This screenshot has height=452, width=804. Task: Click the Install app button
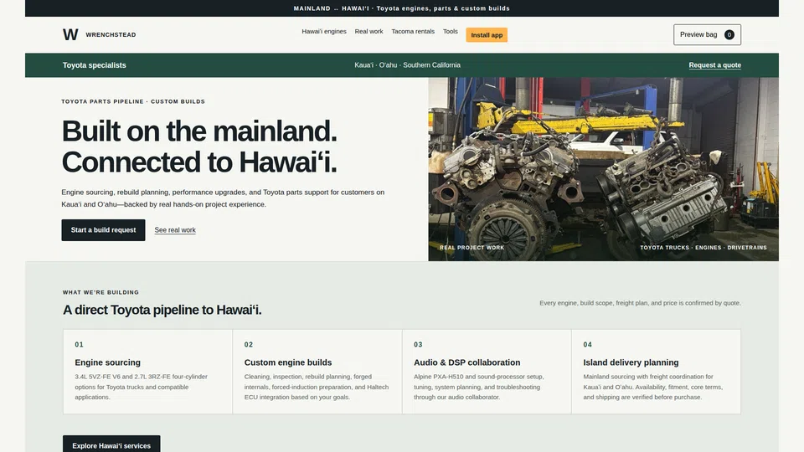click(487, 35)
